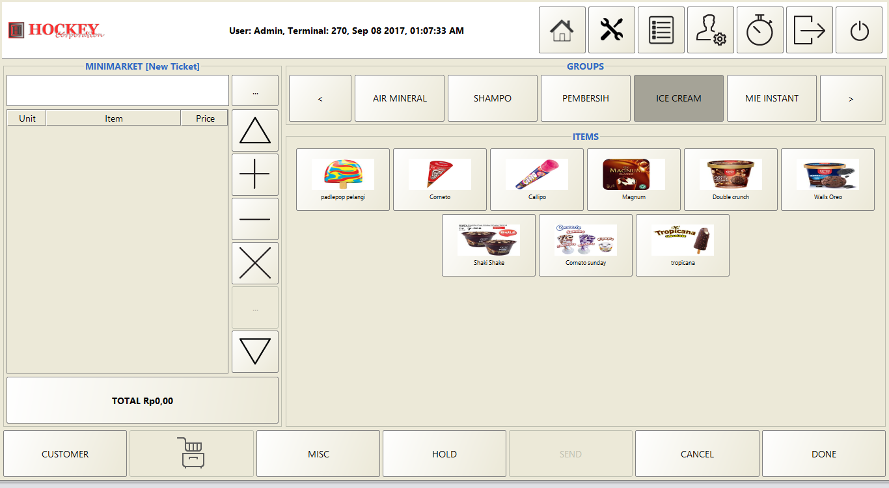889x488 pixels.
Task: Switch to AIR MINERAL group
Action: (400, 98)
